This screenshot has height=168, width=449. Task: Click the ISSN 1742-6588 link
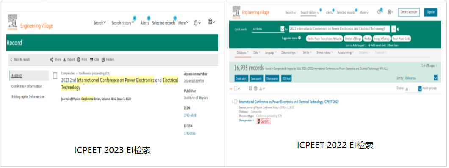point(190,116)
